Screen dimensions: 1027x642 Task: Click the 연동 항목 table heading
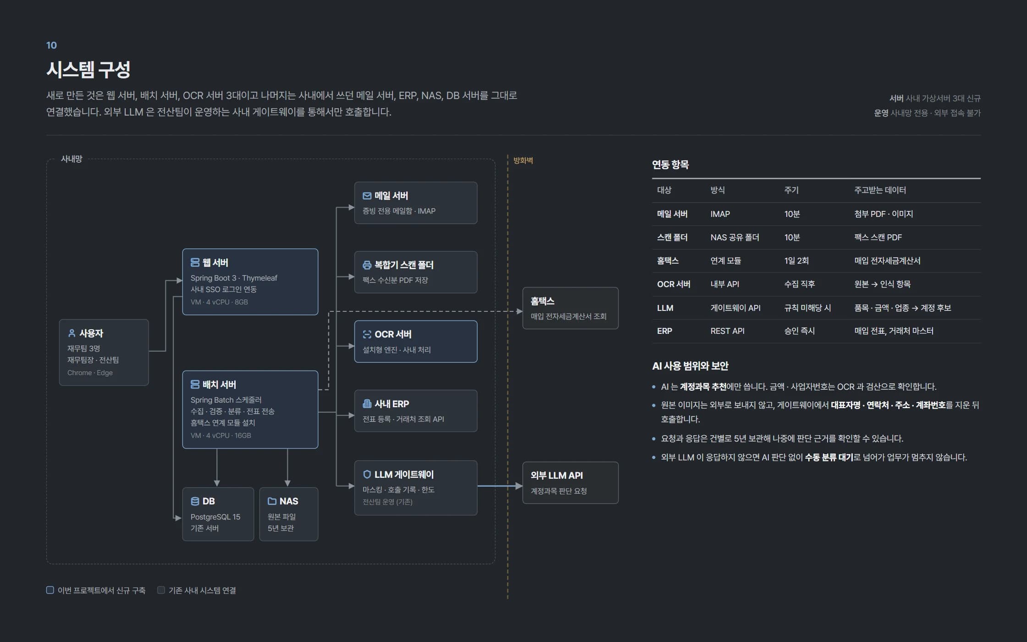[670, 165]
